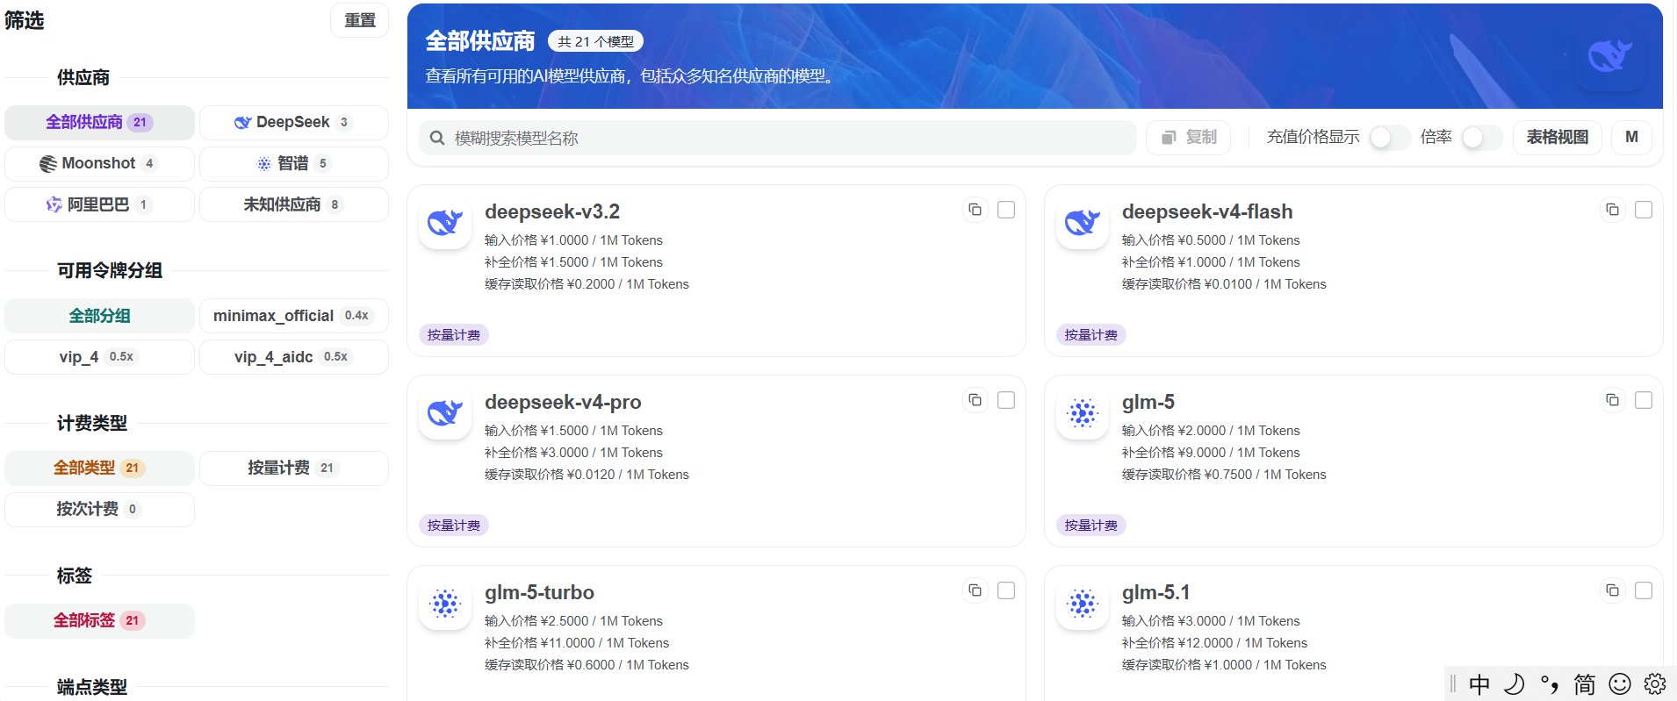Select the minimax_official token group
Screen dimensions: 1677x701
click(293, 316)
